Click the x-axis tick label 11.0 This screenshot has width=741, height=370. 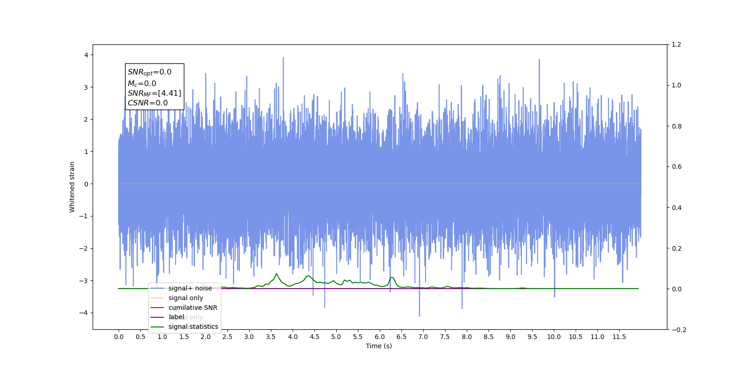(x=597, y=337)
